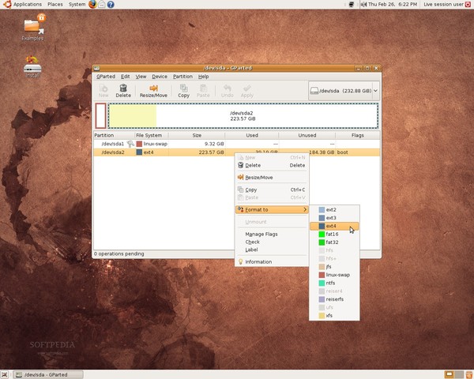Viewport: 474px width, 379px height.
Task: Click the Install icon on desktop
Action: coord(32,67)
